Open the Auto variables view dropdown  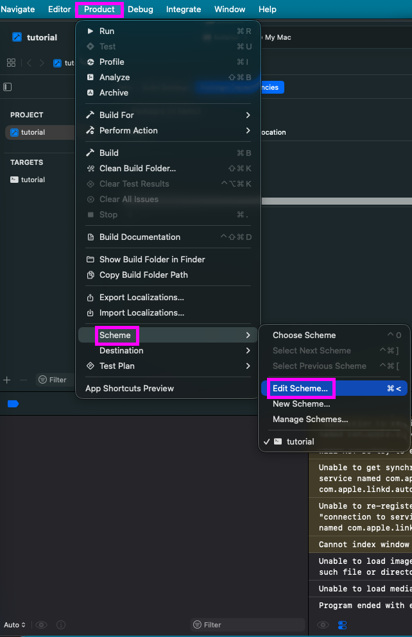15,625
